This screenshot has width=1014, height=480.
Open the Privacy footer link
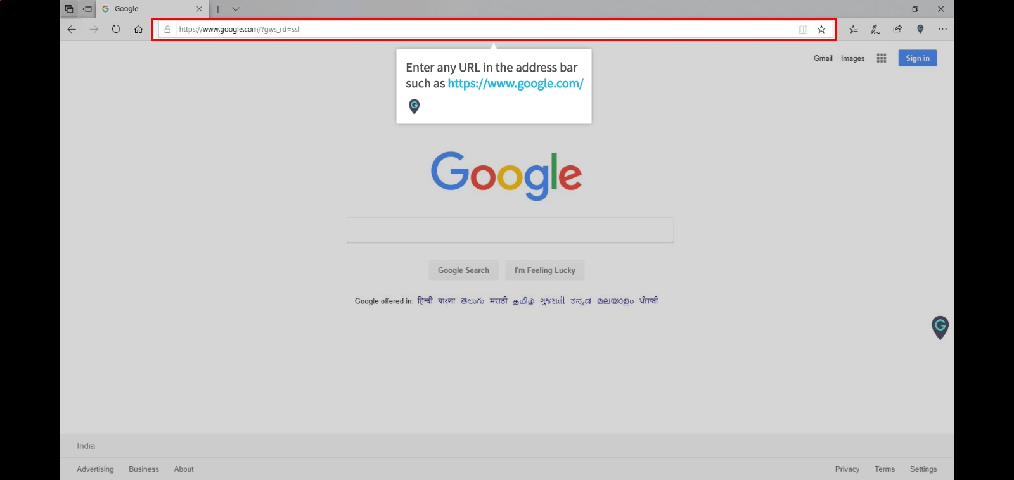click(x=847, y=469)
